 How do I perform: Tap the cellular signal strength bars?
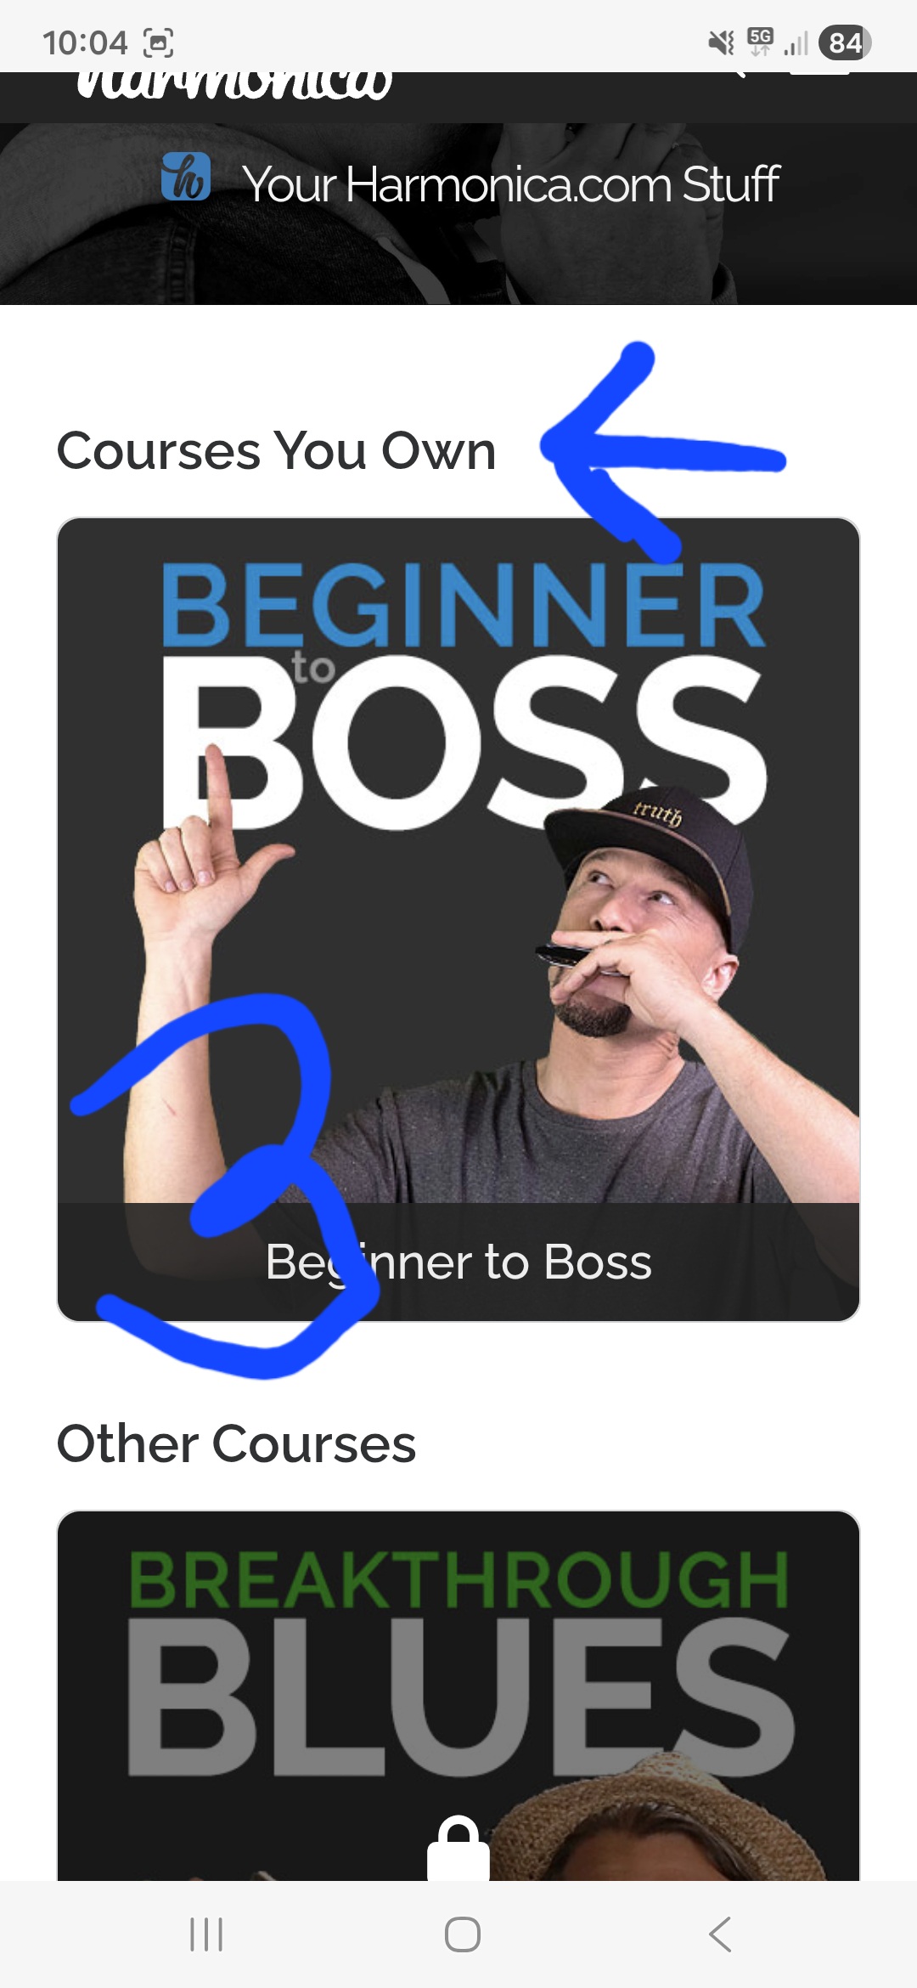point(796,42)
